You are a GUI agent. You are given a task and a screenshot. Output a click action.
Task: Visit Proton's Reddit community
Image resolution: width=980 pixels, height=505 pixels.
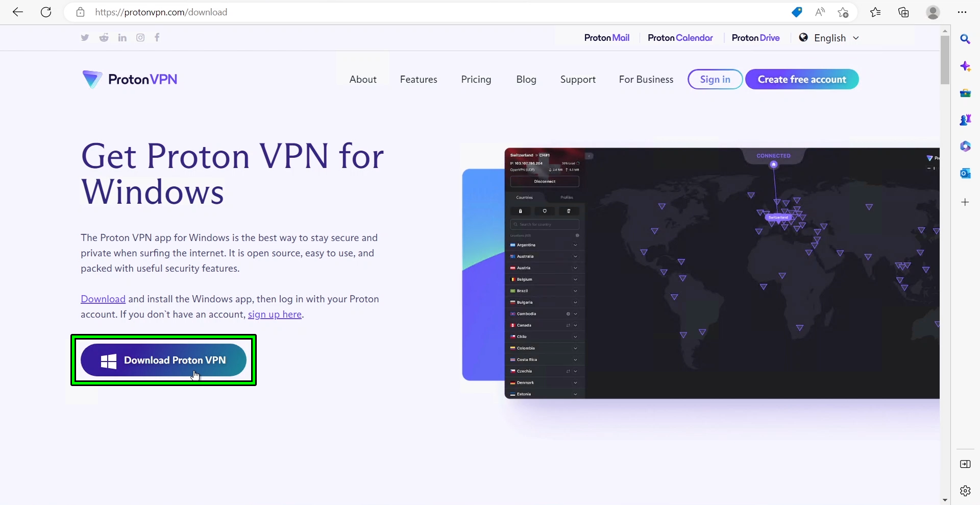click(x=104, y=37)
